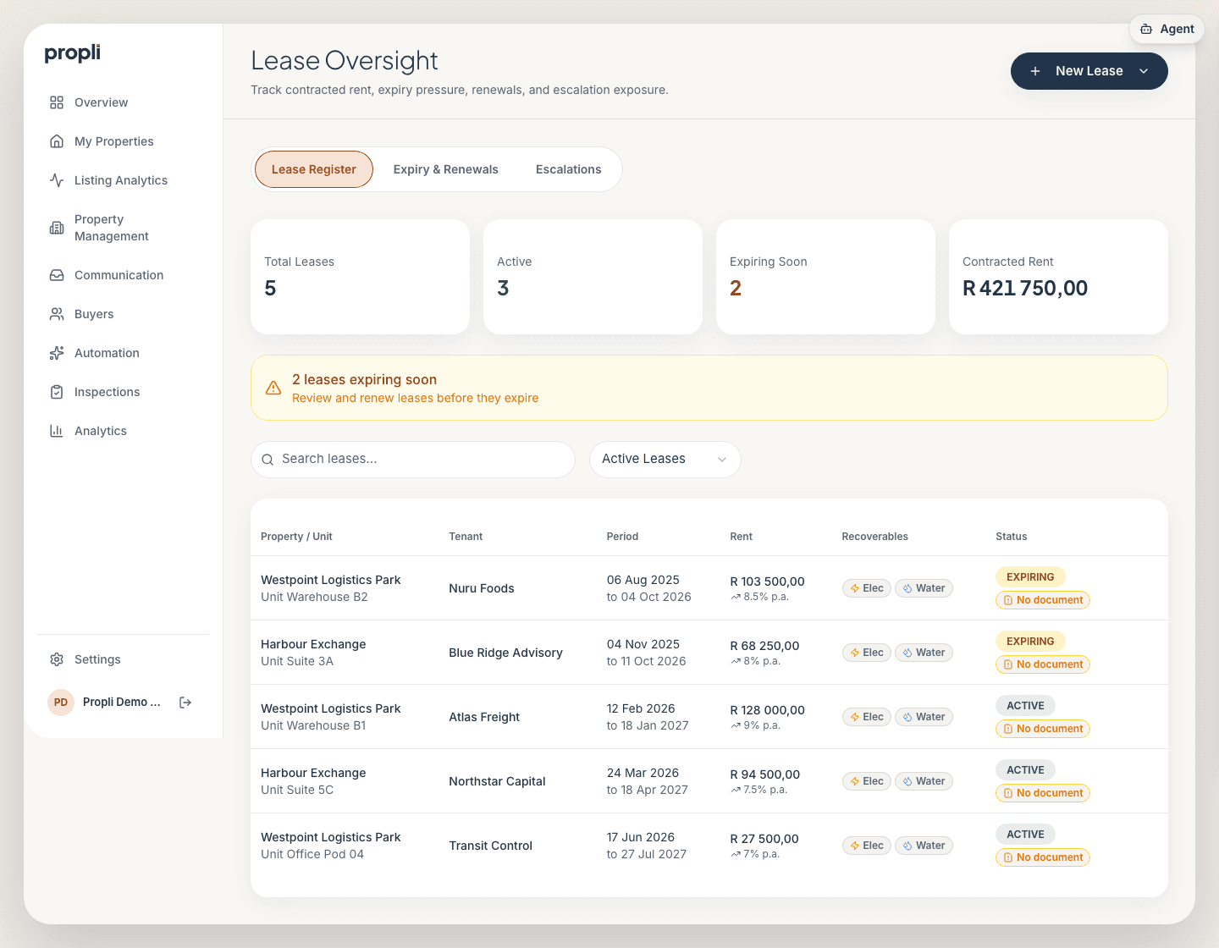Click the Elec chip for Nuru Foods
Image resolution: width=1219 pixels, height=948 pixels.
coord(867,588)
